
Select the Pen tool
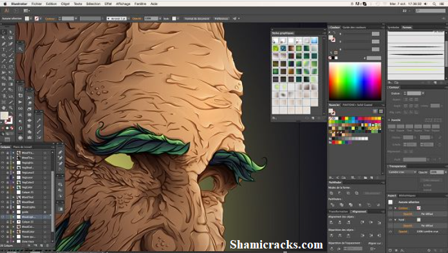tap(3, 44)
